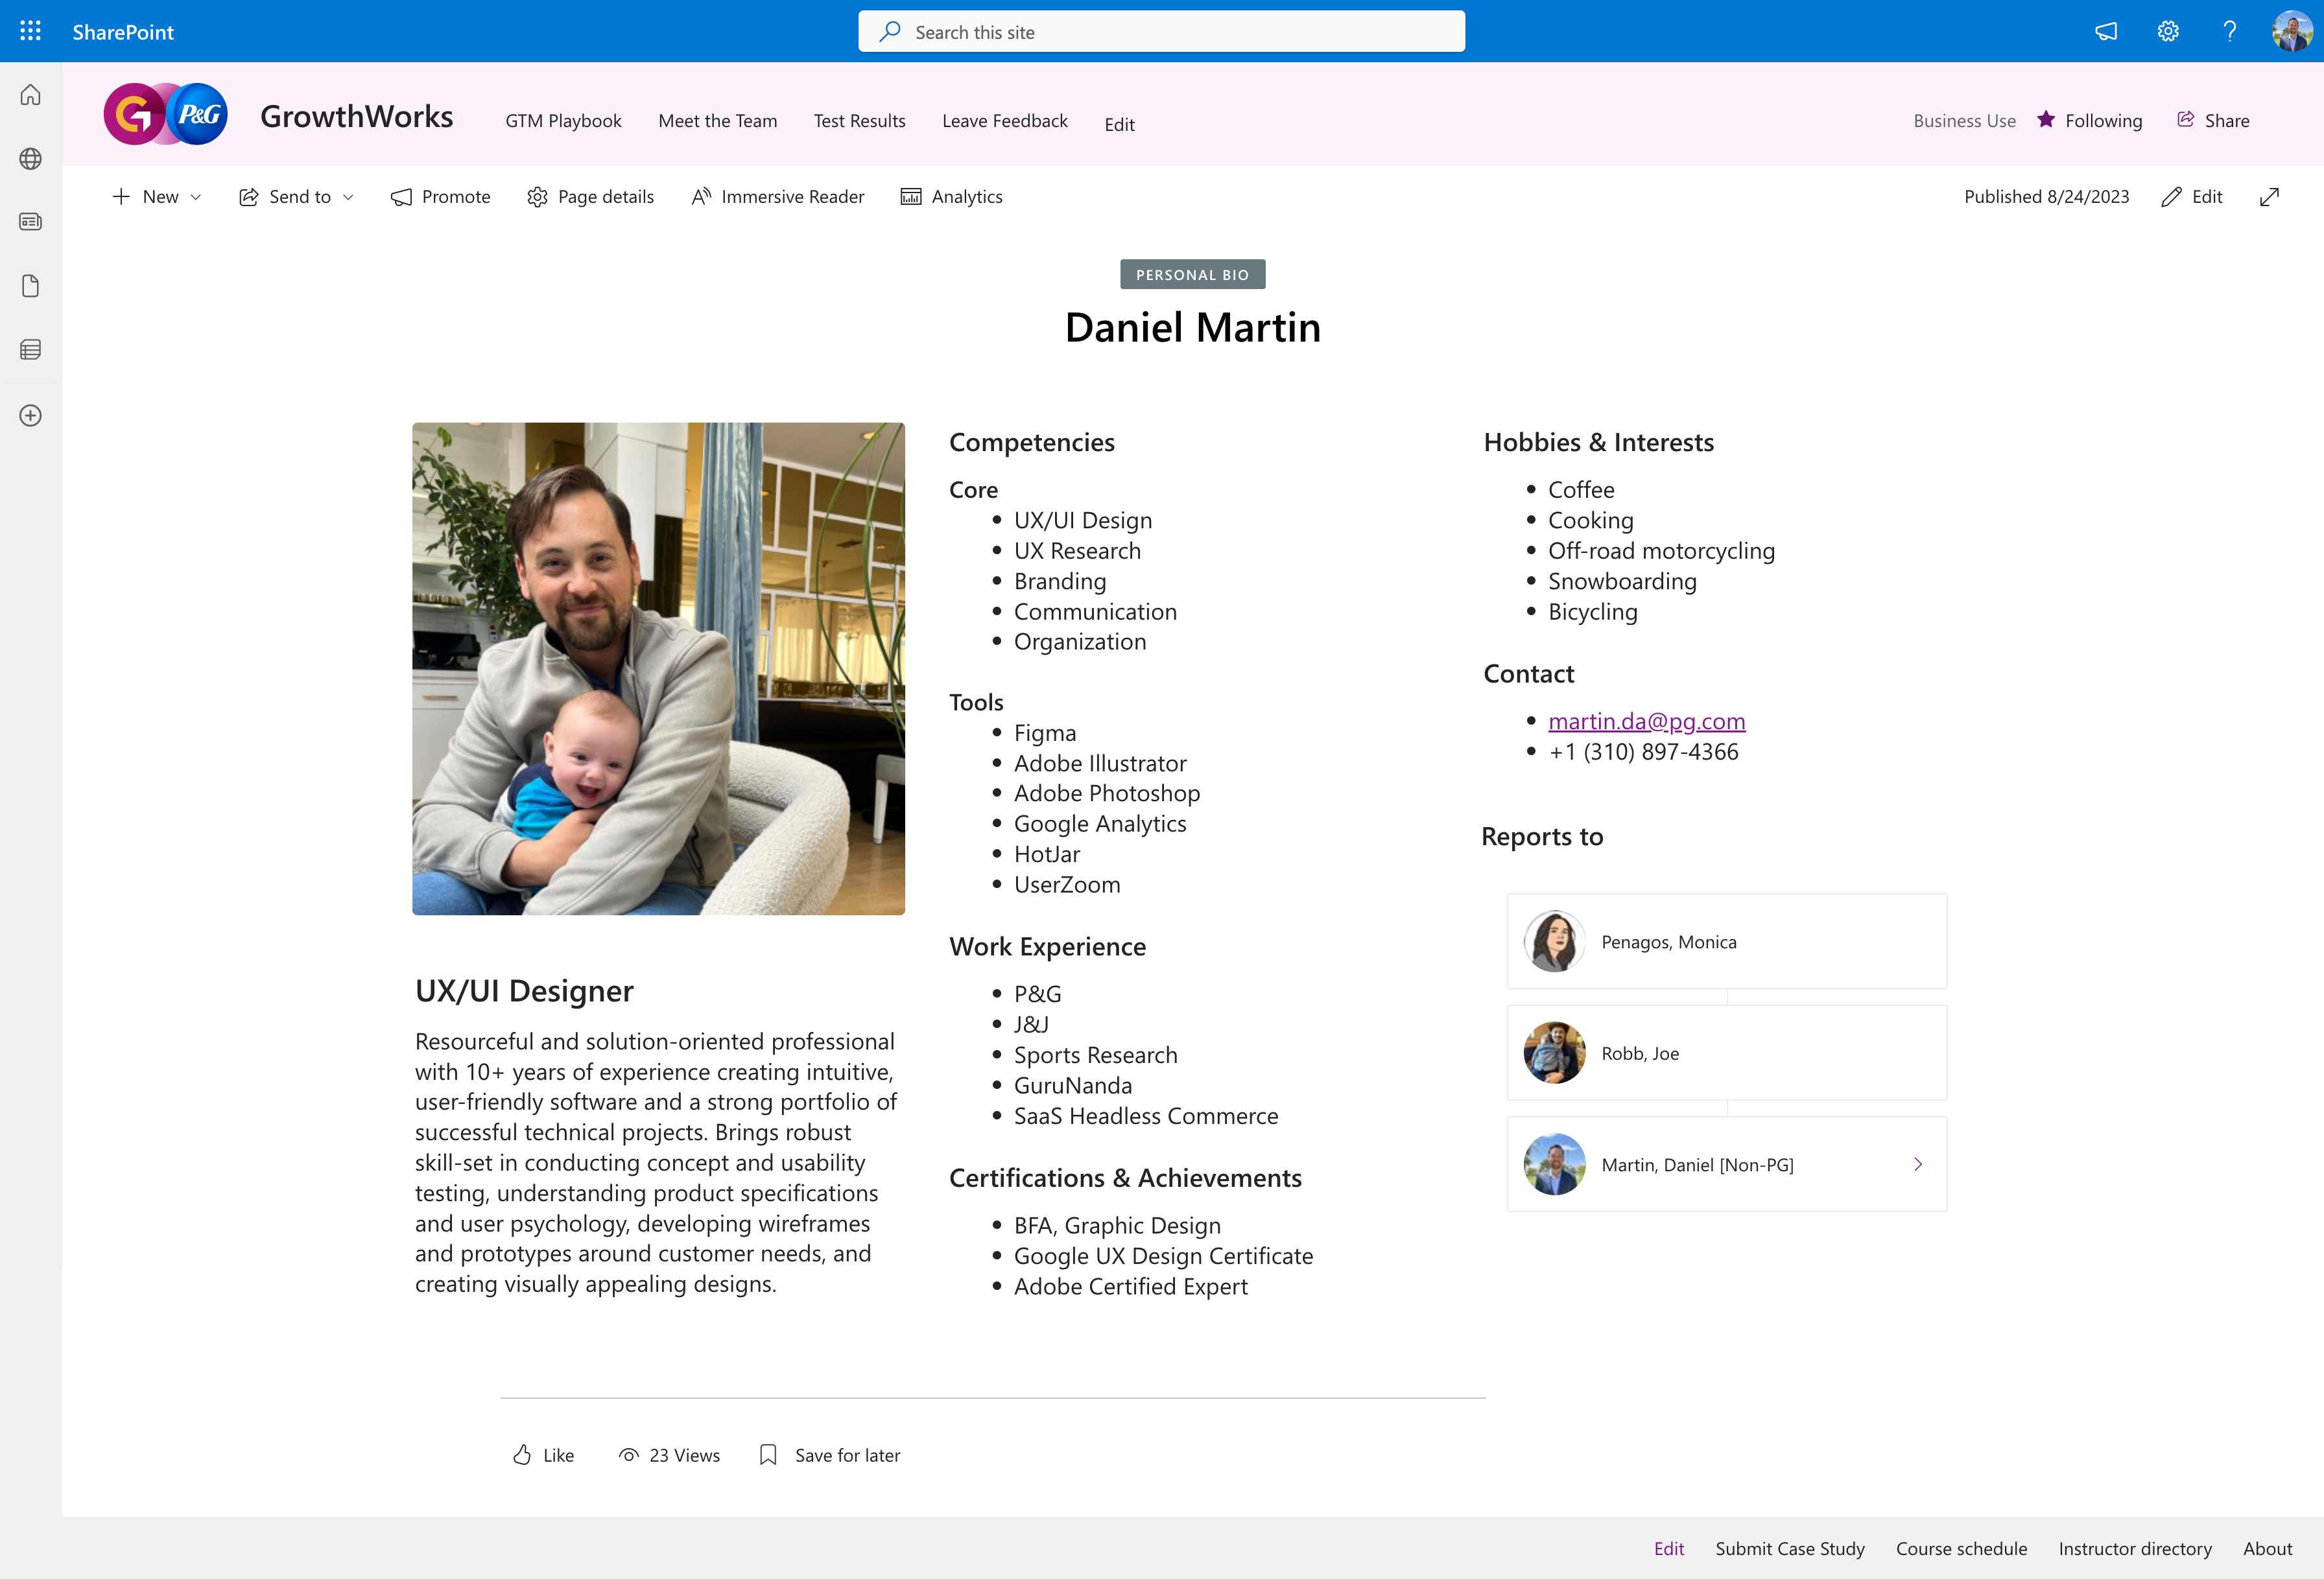Screen dimensions: 2324x1579
Task: Open the account profile picture
Action: pyautogui.click(x=2291, y=32)
